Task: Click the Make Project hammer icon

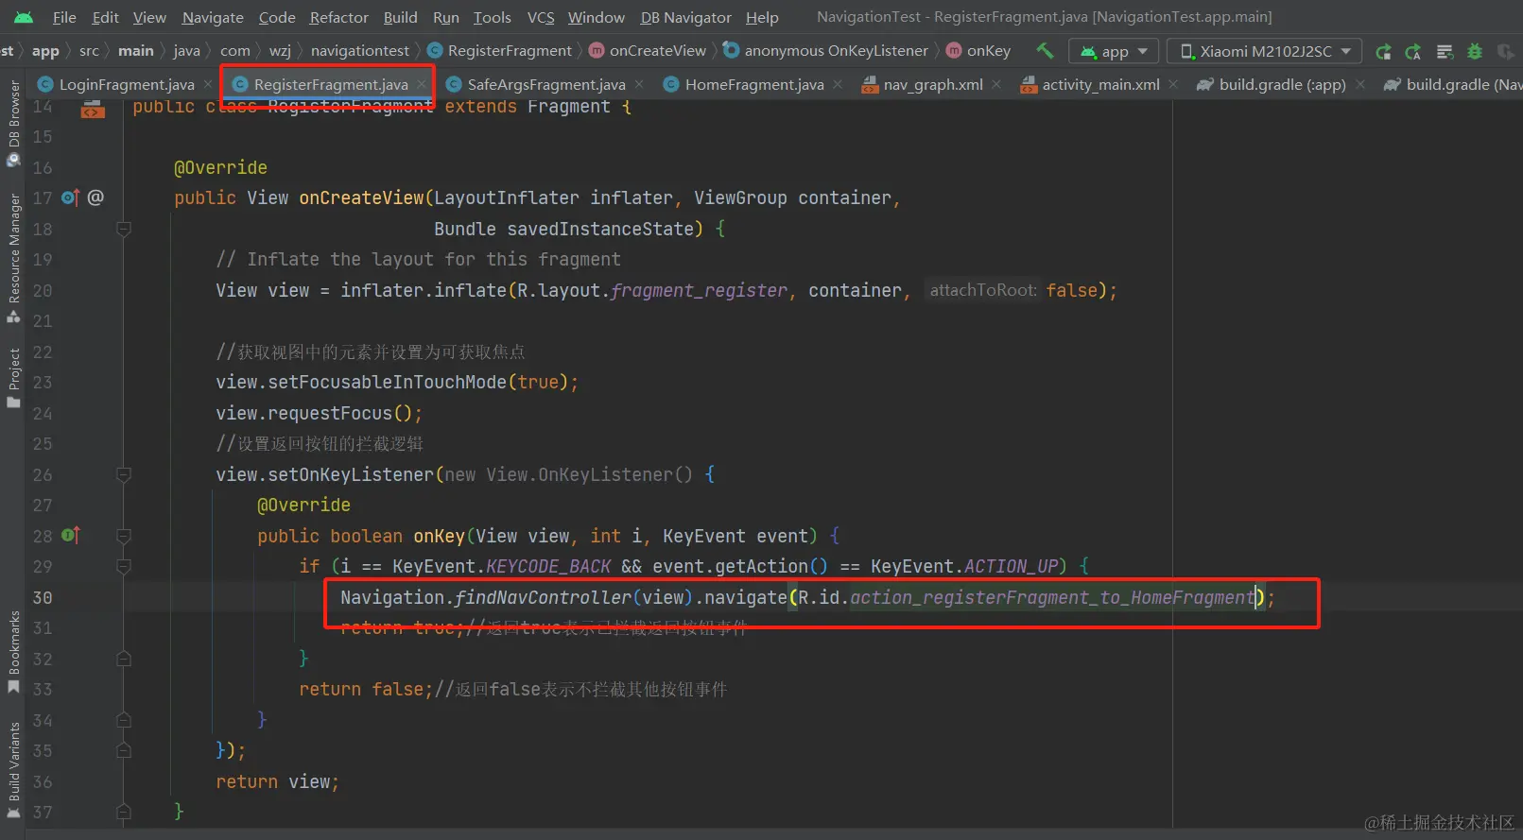Action: (x=1045, y=51)
